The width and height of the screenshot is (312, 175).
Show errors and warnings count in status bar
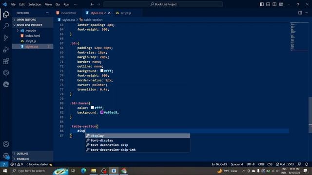point(17,164)
